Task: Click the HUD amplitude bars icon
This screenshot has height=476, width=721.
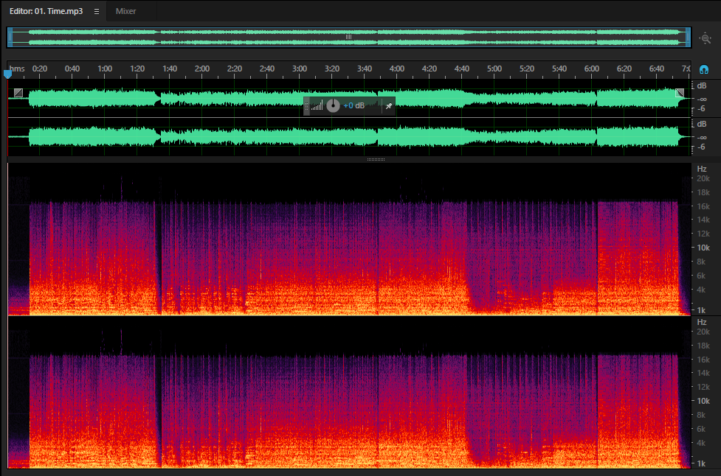Action: pos(317,106)
